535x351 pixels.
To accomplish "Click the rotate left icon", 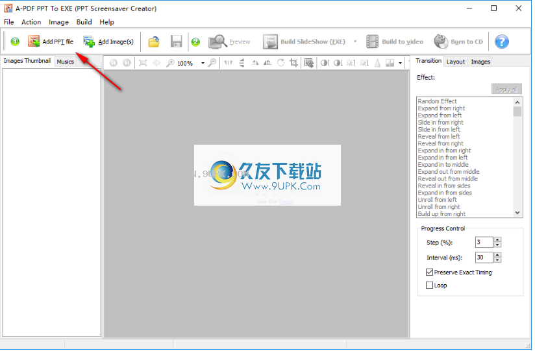I will (255, 63).
